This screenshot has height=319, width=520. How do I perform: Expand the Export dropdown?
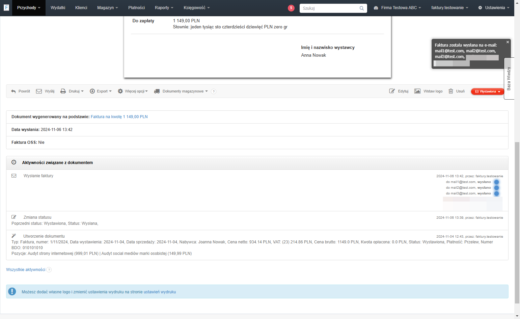click(101, 91)
